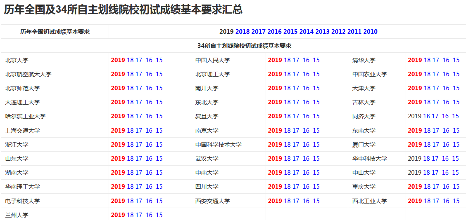
Task: Select the 华中科技大学 name cell
Action: point(377,159)
